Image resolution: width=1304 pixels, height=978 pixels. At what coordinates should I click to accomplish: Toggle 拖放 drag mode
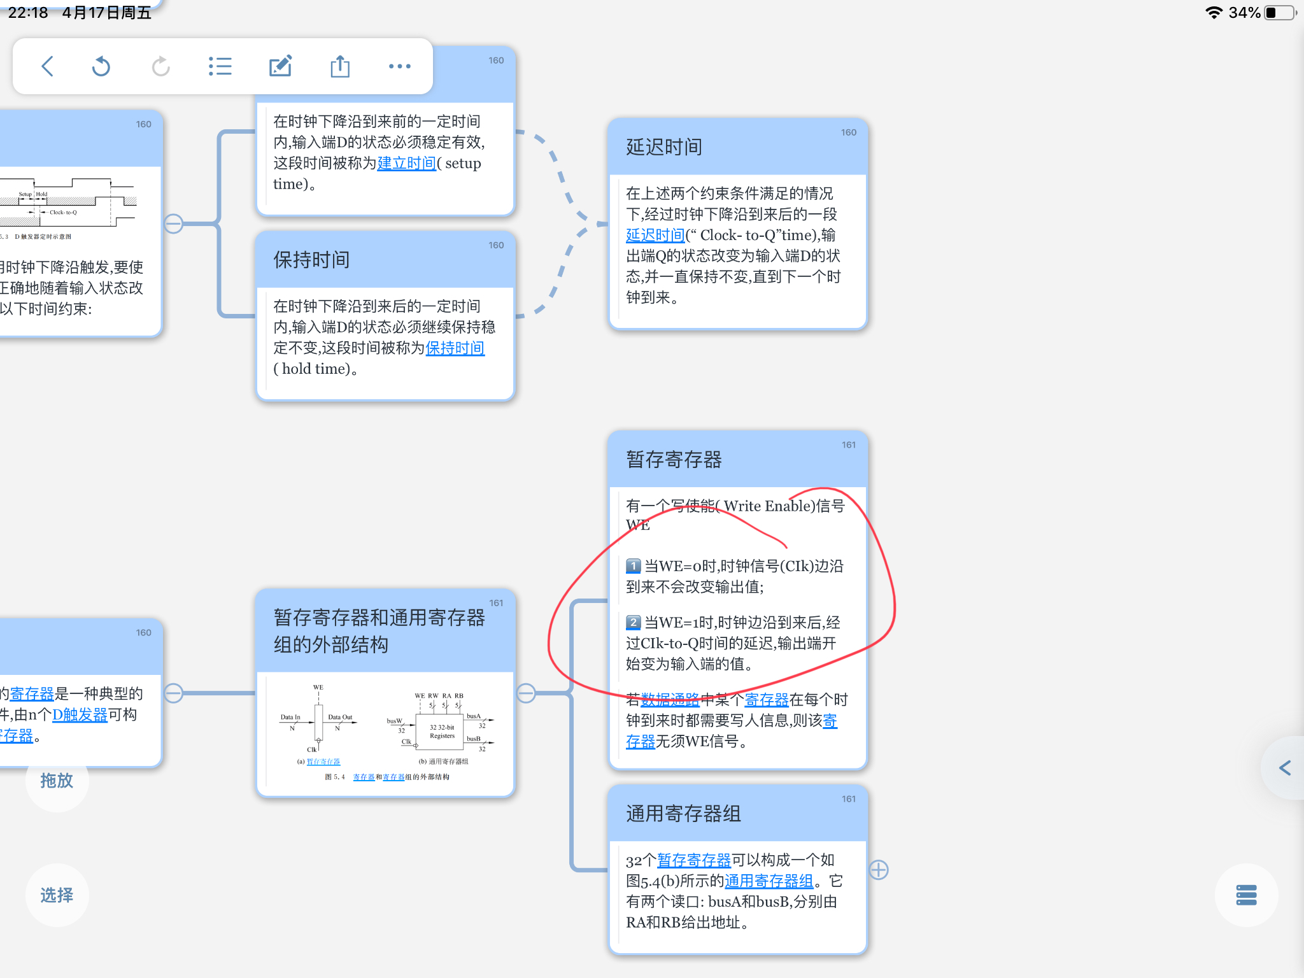coord(57,781)
